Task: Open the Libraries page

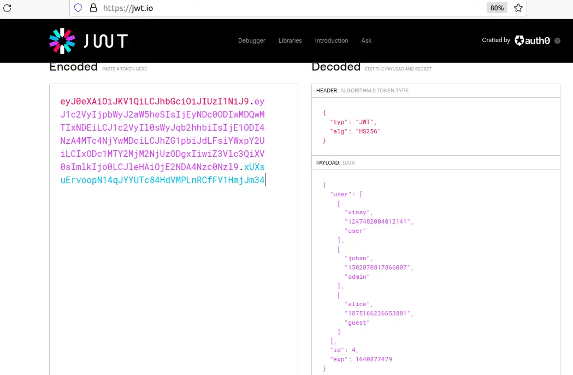Action: (290, 40)
